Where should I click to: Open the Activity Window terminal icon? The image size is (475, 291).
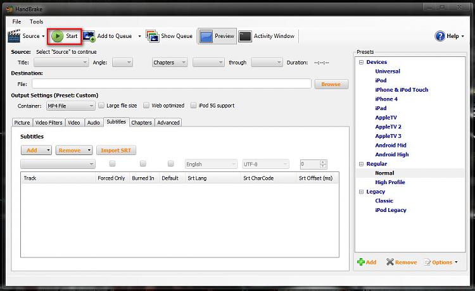tap(244, 36)
